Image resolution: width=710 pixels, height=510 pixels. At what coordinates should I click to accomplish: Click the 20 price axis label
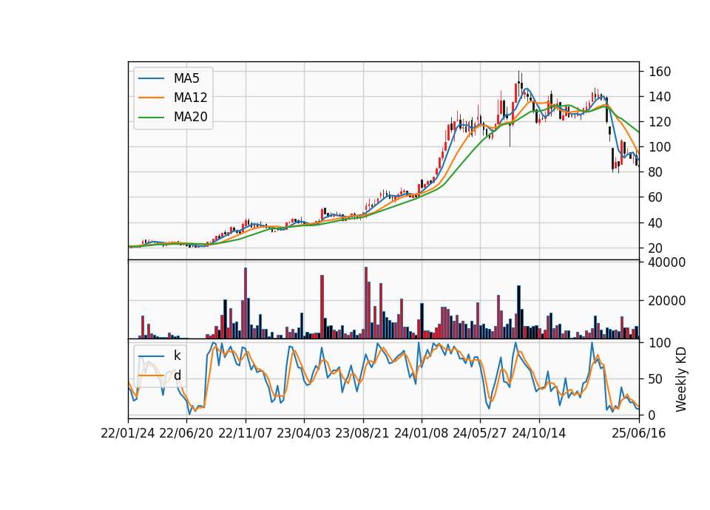point(656,248)
